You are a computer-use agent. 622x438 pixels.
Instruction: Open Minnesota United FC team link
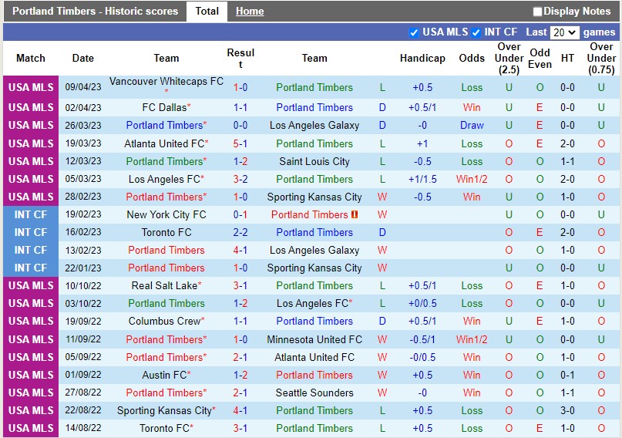tap(314, 339)
